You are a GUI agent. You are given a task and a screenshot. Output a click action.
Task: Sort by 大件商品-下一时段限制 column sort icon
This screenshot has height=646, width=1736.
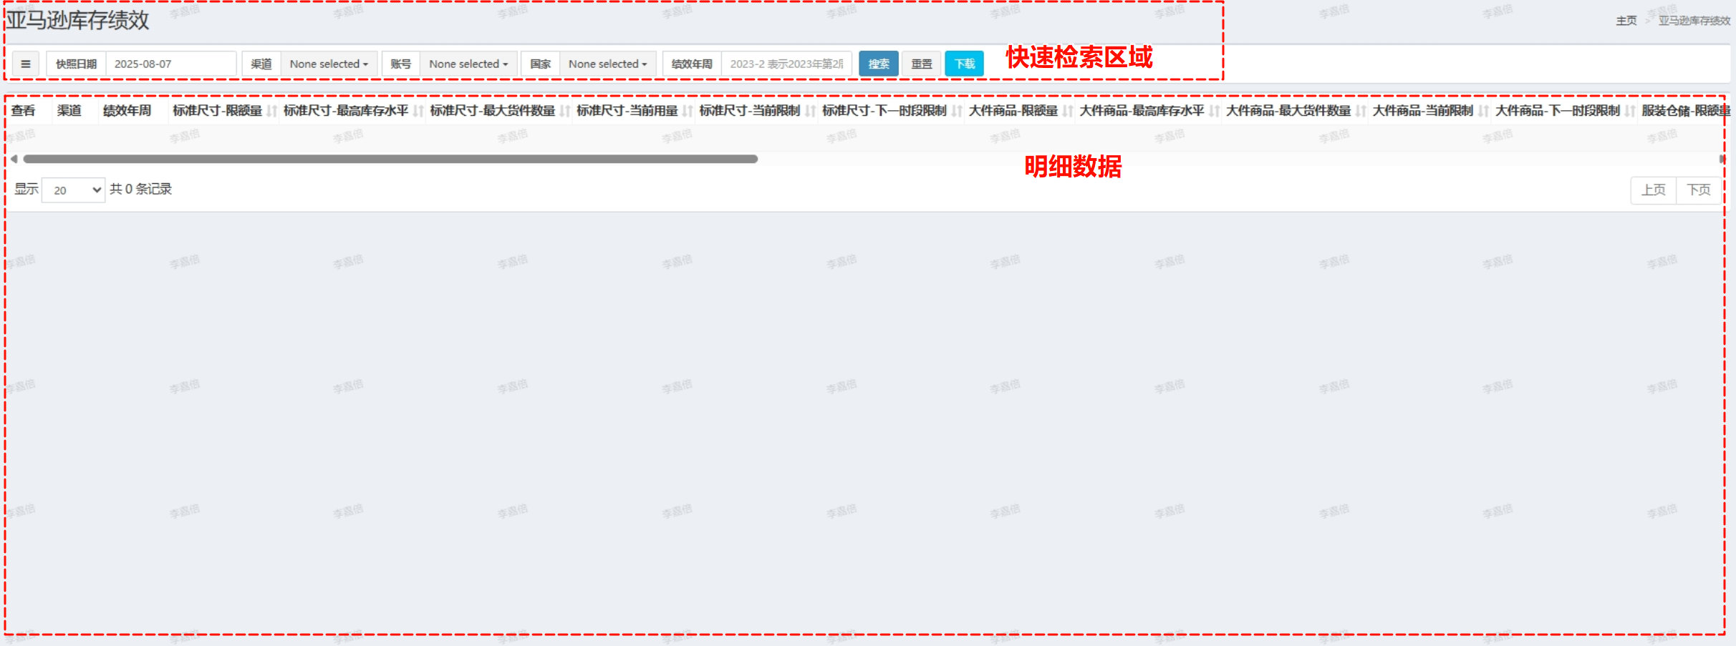tap(1630, 111)
